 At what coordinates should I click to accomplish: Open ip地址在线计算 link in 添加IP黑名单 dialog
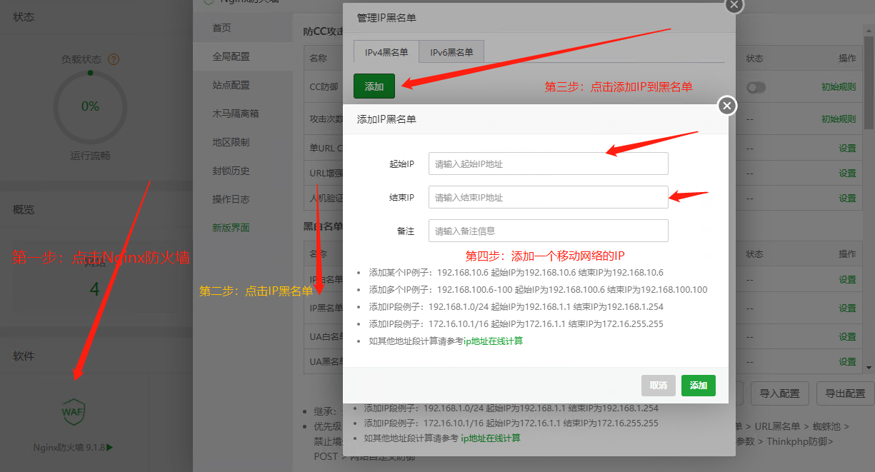(x=493, y=341)
